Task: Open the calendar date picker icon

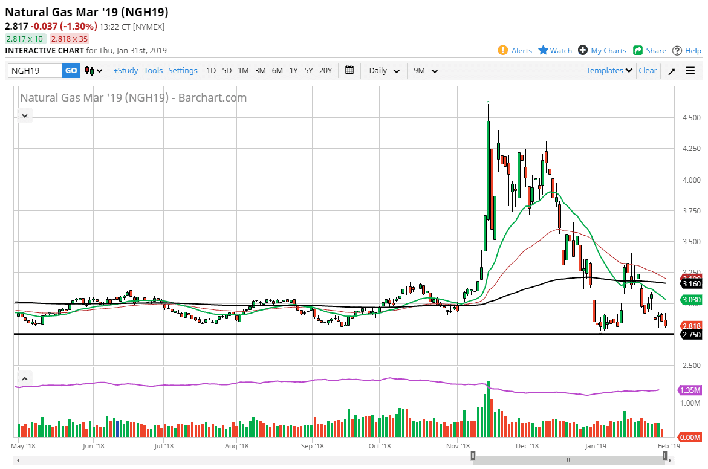Action: 349,70
